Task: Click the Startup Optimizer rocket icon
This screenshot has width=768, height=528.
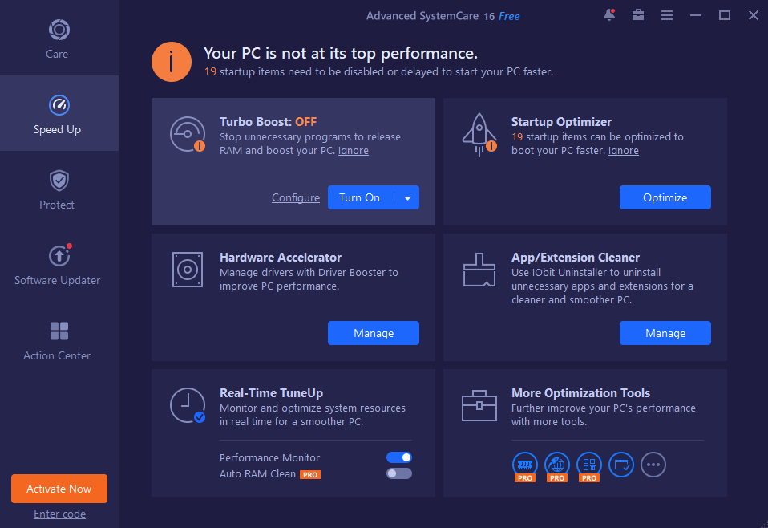Action: coord(479,134)
